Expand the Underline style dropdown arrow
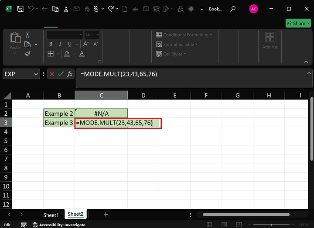Screen dimensions: 314x228 click(x=77, y=44)
